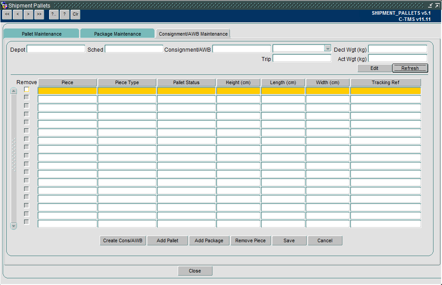Click the Remove Piece button
The width and height of the screenshot is (442, 285).
(250, 240)
